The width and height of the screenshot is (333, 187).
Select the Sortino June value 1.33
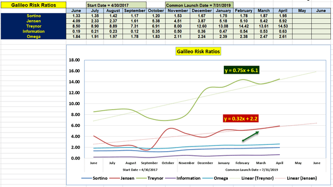[x=76, y=16]
